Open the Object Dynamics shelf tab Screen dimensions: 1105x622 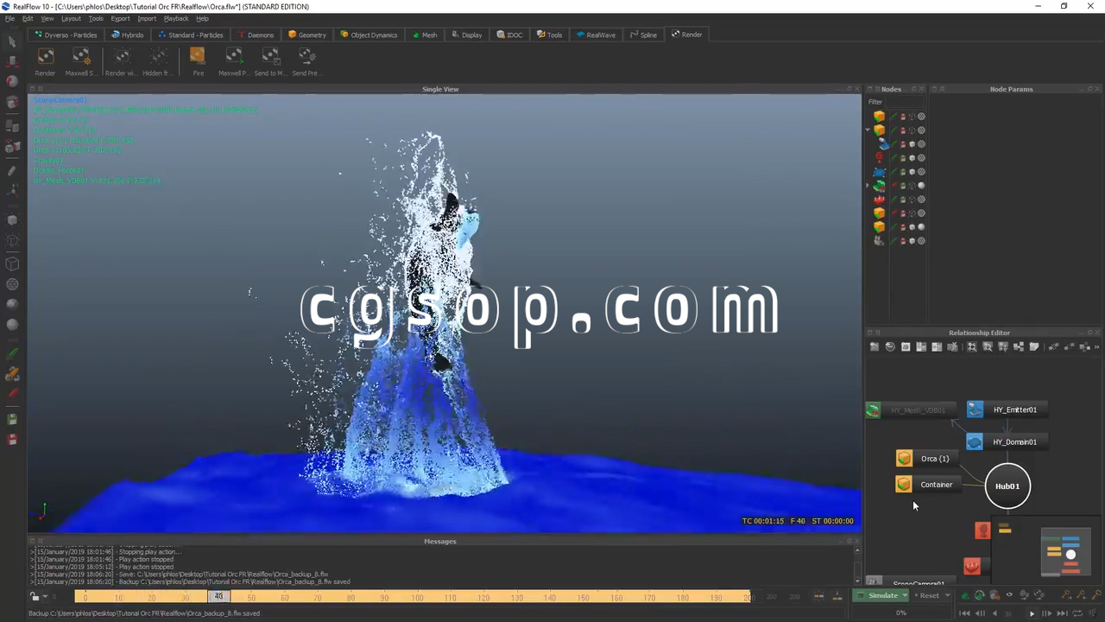(369, 35)
